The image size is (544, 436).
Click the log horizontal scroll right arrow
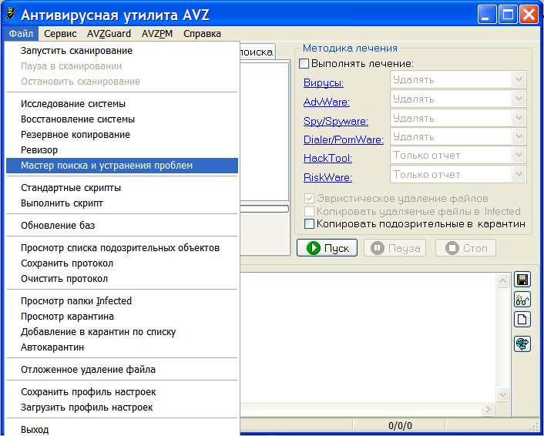click(x=489, y=409)
